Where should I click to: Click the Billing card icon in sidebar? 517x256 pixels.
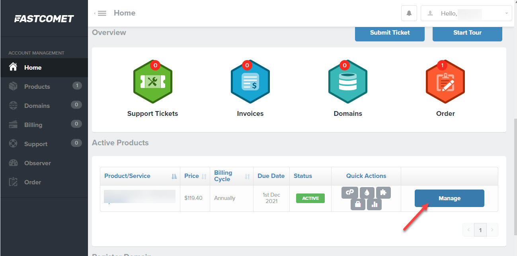point(13,125)
